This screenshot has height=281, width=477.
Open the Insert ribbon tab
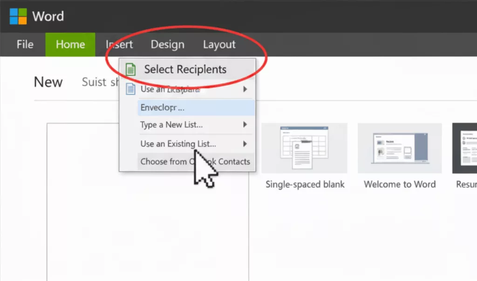click(x=119, y=44)
